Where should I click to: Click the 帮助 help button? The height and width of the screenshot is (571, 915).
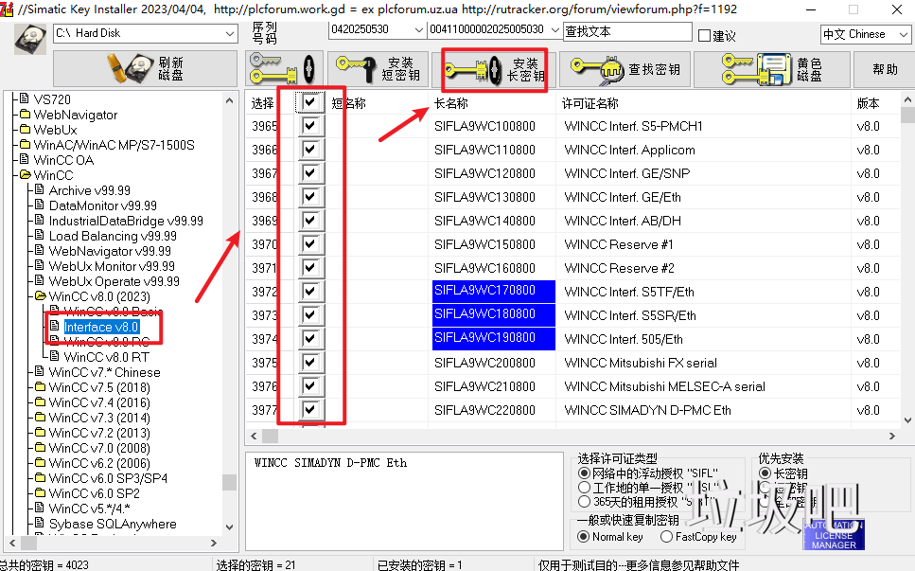[x=885, y=69]
